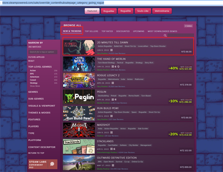Filter by Action genre
The image size is (223, 172).
(33, 71)
